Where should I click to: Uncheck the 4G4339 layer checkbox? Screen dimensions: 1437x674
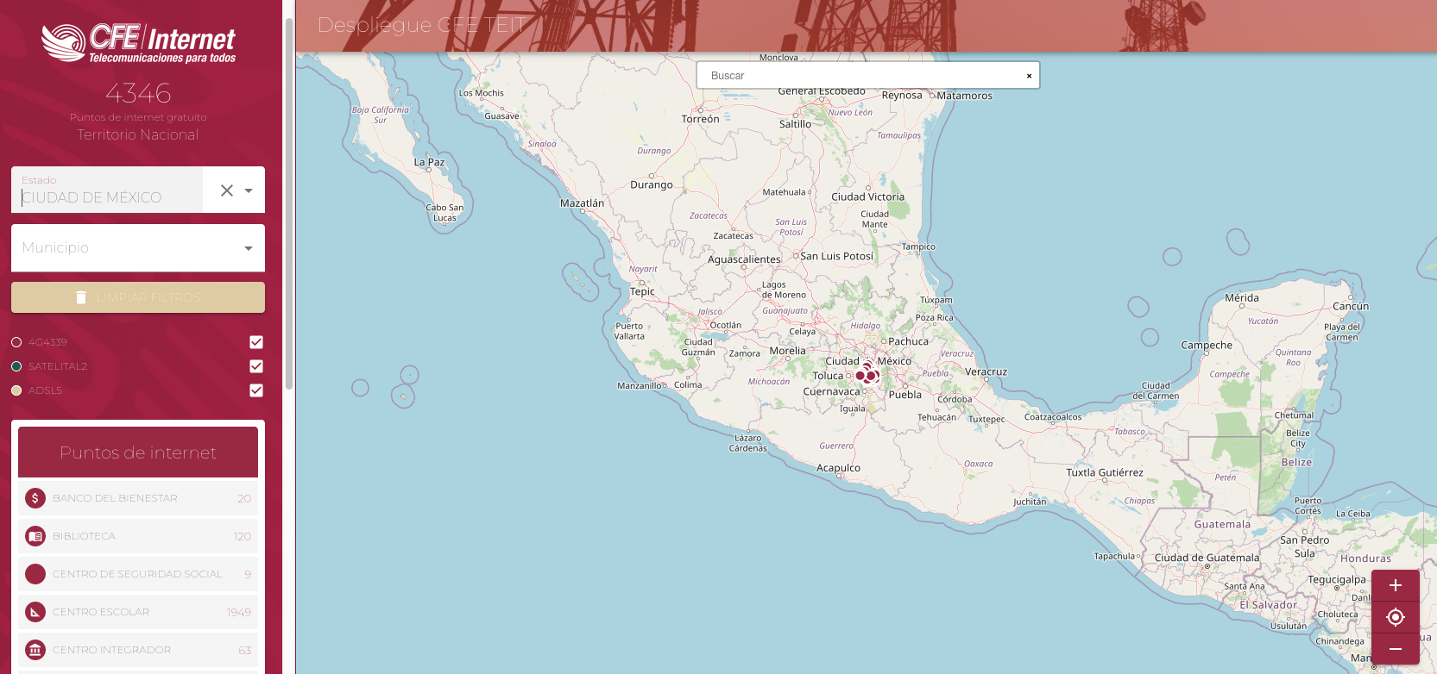pos(256,342)
